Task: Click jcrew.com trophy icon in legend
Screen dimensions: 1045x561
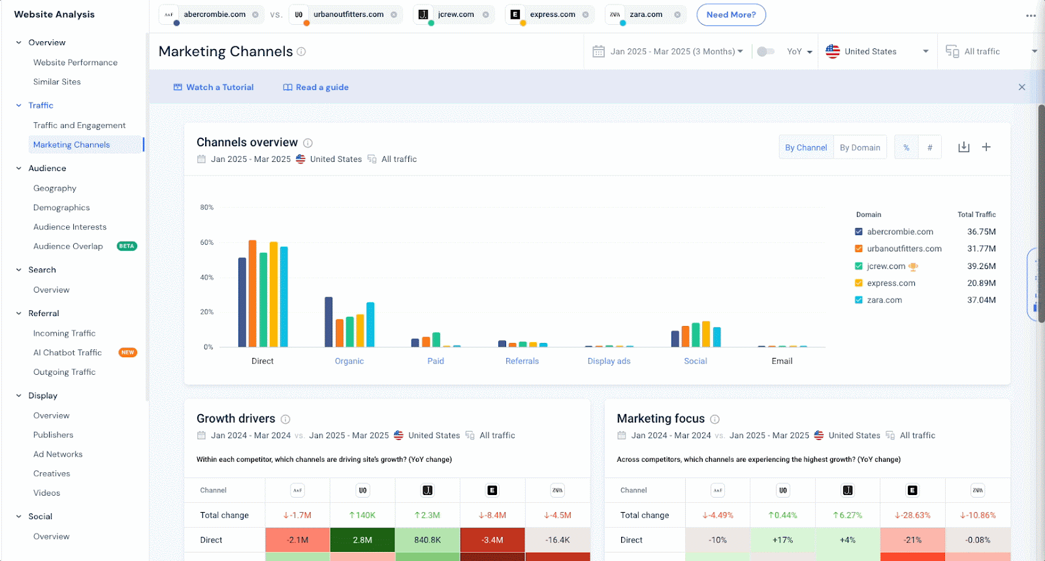Action: point(913,266)
